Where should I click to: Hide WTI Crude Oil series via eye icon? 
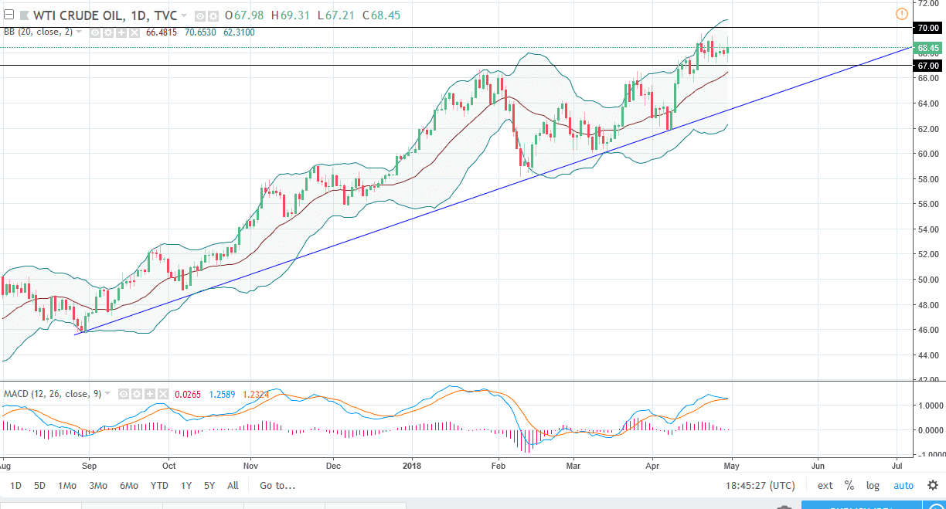click(x=199, y=15)
